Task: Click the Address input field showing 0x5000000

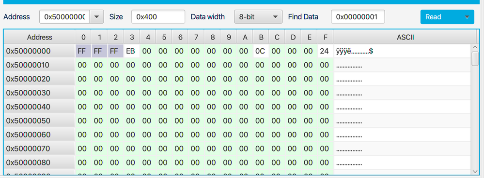Action: tap(64, 17)
